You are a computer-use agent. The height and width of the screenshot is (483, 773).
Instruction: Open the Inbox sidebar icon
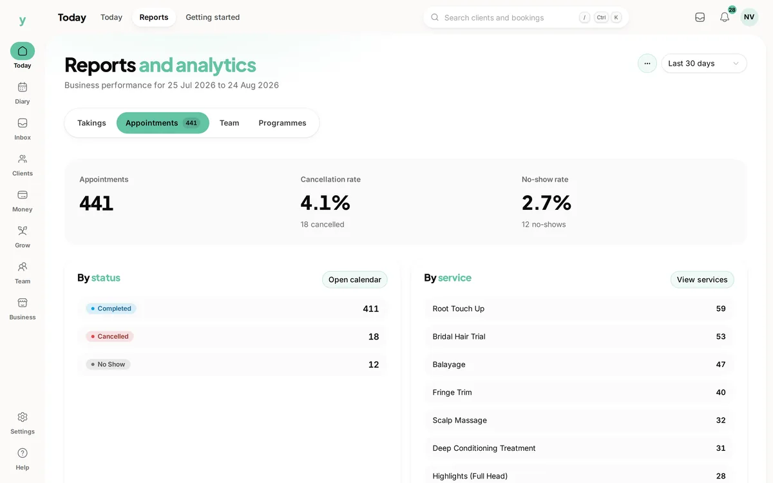point(23,123)
